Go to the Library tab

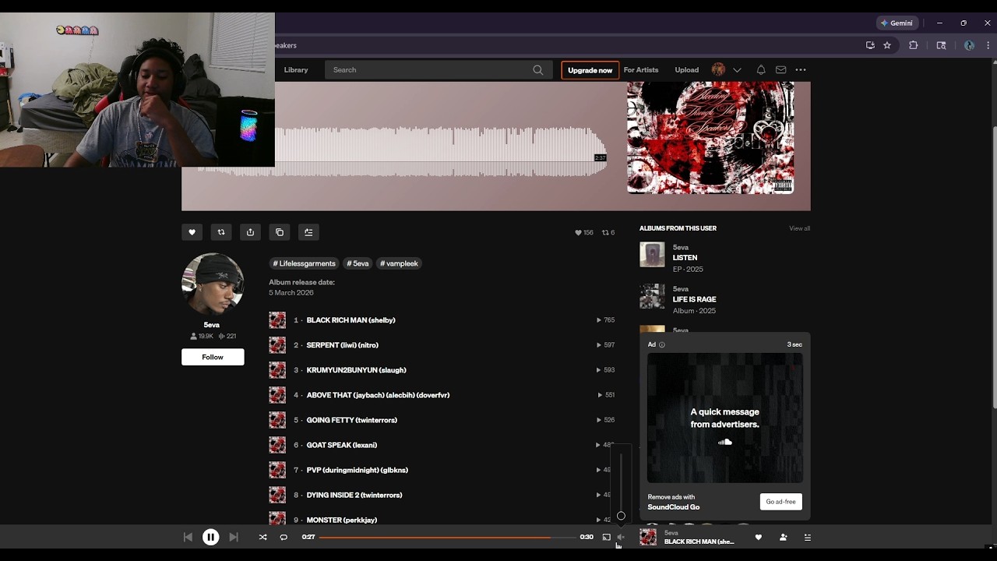coord(296,70)
